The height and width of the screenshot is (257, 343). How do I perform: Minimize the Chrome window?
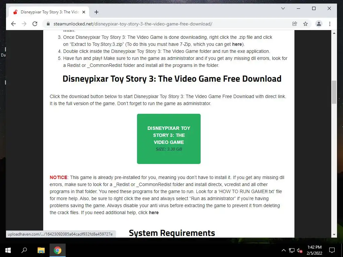[298, 8]
